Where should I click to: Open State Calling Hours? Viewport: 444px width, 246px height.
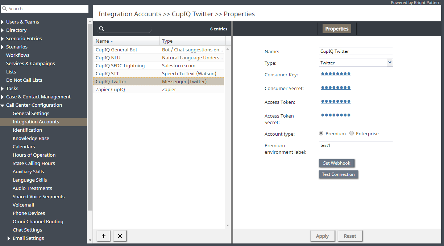click(x=34, y=163)
